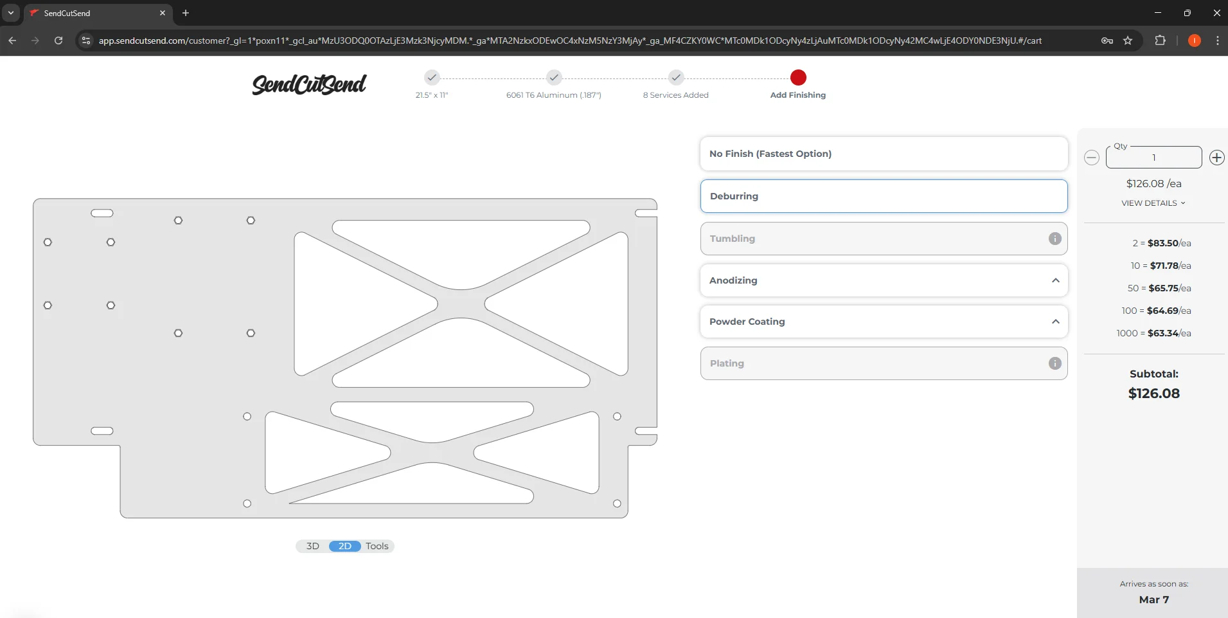Increase quantity with the plus button
Viewport: 1228px width, 618px height.
tap(1216, 158)
